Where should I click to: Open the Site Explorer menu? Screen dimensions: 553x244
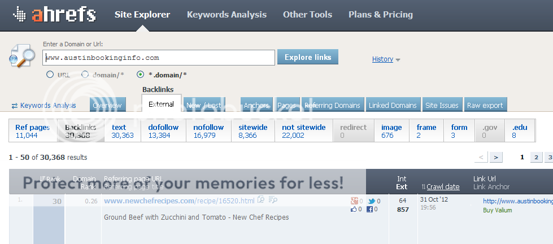tap(142, 15)
